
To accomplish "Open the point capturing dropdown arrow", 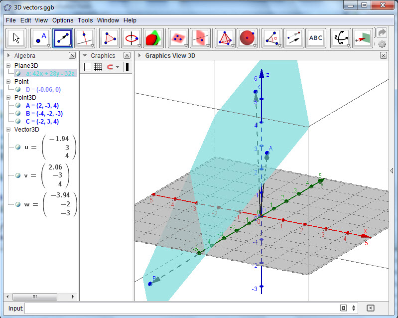I will pos(117,67).
